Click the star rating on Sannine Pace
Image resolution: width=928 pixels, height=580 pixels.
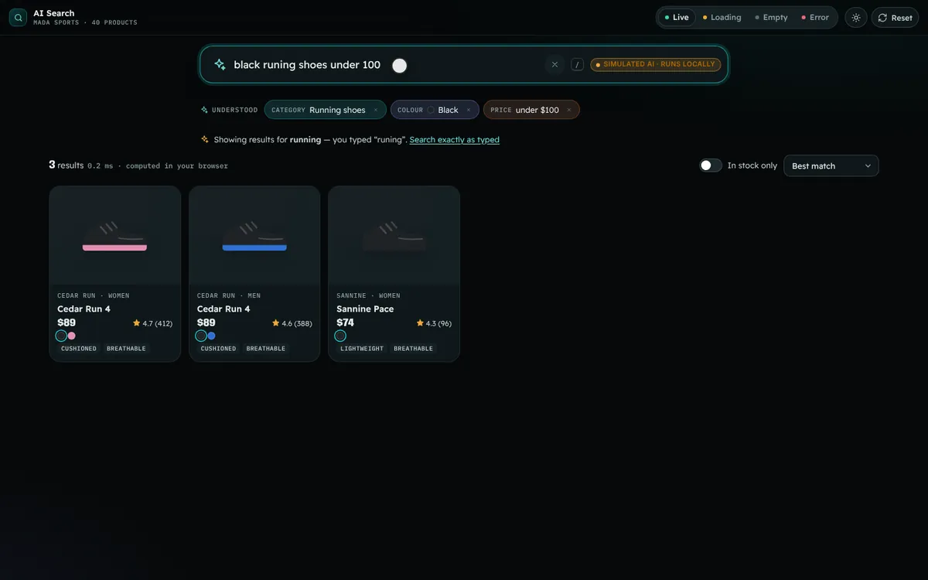pyautogui.click(x=434, y=323)
